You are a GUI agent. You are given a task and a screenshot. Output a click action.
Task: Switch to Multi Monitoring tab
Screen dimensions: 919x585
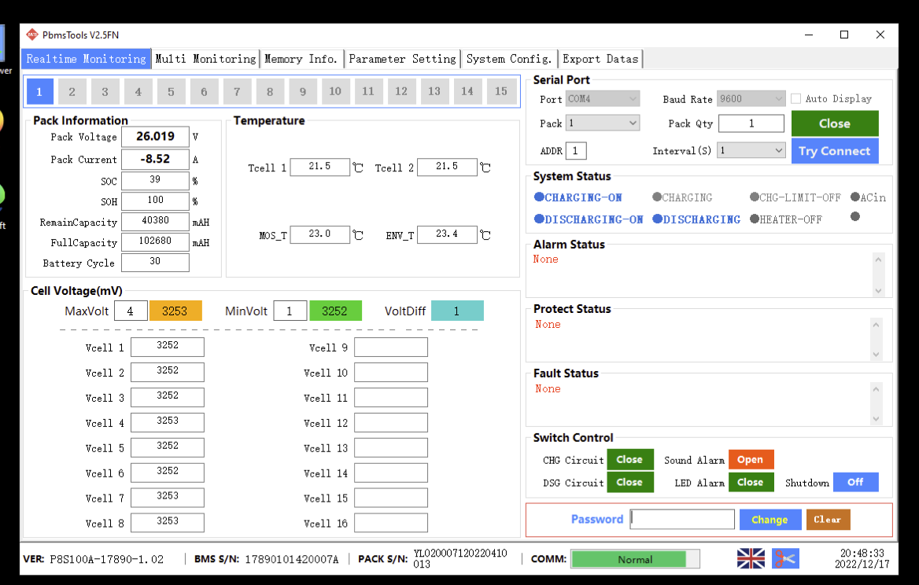click(x=205, y=58)
